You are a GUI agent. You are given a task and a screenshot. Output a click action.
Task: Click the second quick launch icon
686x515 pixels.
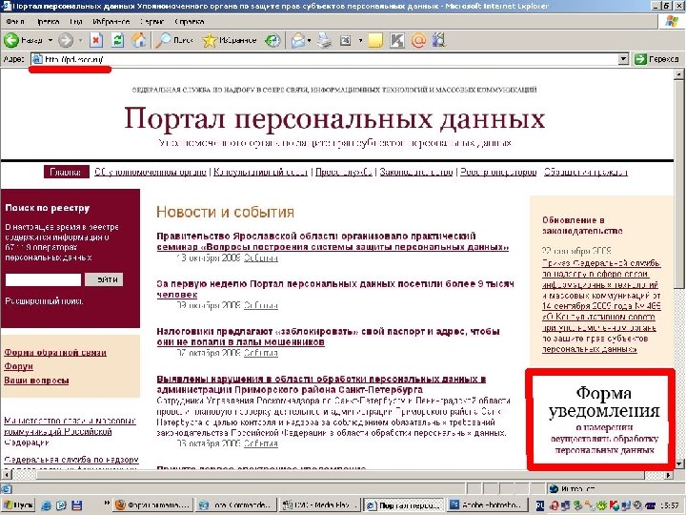tap(61, 505)
